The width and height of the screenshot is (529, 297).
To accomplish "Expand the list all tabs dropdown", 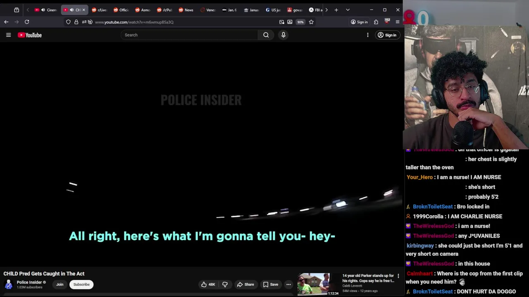I will point(348,10).
